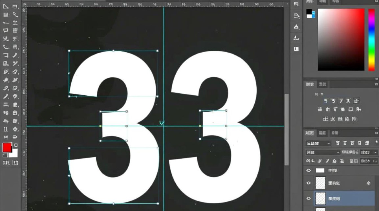This screenshot has width=379, height=211.
Task: Click first icon in middle panel's third icon row
Action: click(x=326, y=119)
